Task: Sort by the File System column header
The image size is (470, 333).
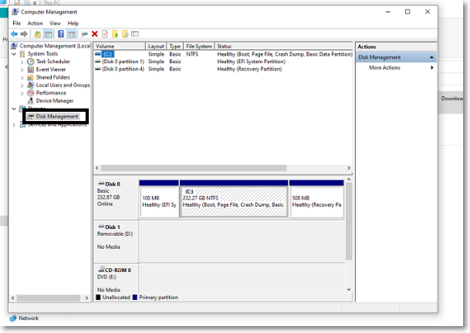Action: (198, 46)
